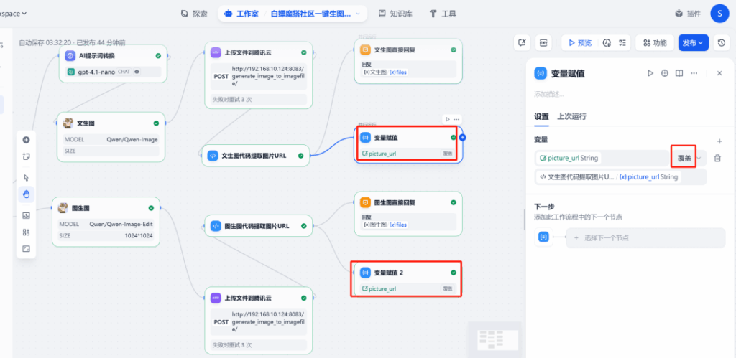This screenshot has height=358, width=736.
Task: Select the 变量赋值 2 node
Action: [406, 273]
